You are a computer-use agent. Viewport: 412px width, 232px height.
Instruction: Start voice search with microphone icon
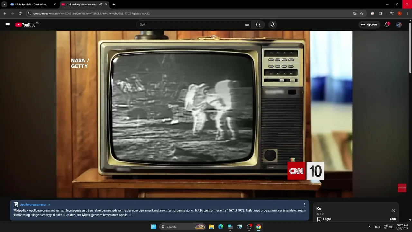(x=273, y=25)
